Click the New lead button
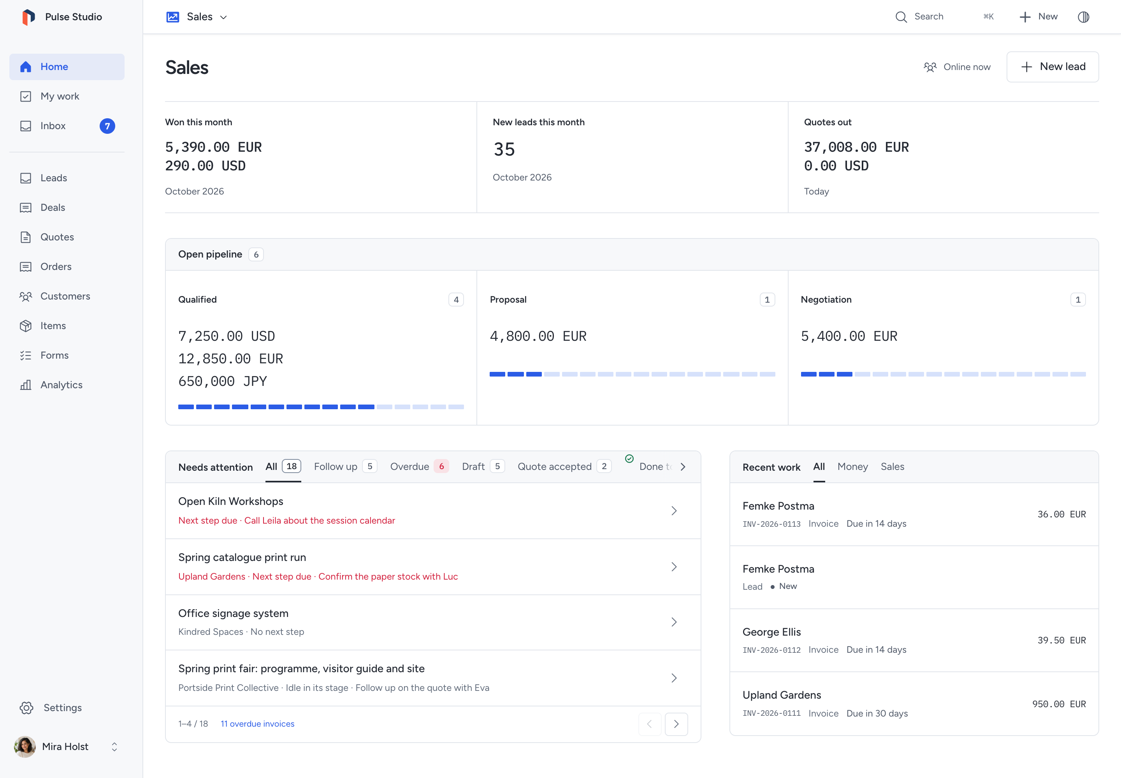Screen dimensions: 1121x778 click(x=1053, y=67)
